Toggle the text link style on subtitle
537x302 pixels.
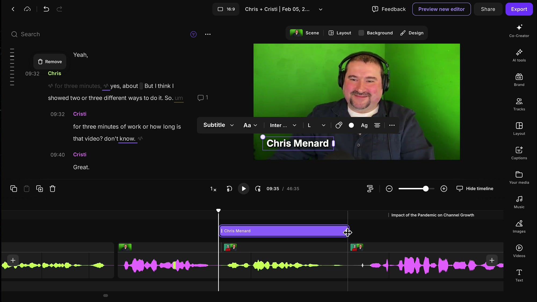[x=339, y=125]
